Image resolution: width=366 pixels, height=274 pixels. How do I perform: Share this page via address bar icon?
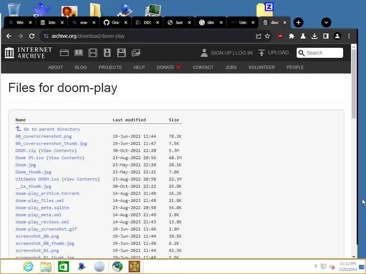pyautogui.click(x=258, y=36)
